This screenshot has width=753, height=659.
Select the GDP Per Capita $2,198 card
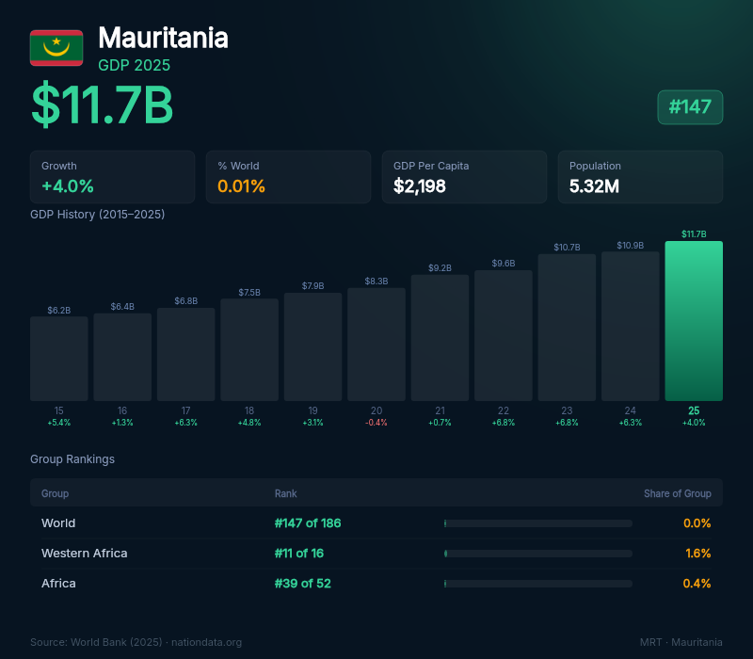(x=464, y=177)
